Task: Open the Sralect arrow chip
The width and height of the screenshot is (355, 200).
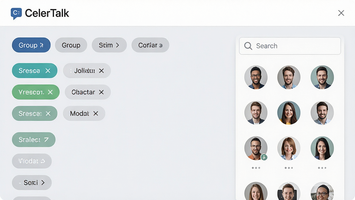Action: [x=34, y=140]
